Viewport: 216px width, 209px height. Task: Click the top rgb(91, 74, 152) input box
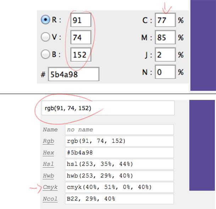tap(108, 108)
